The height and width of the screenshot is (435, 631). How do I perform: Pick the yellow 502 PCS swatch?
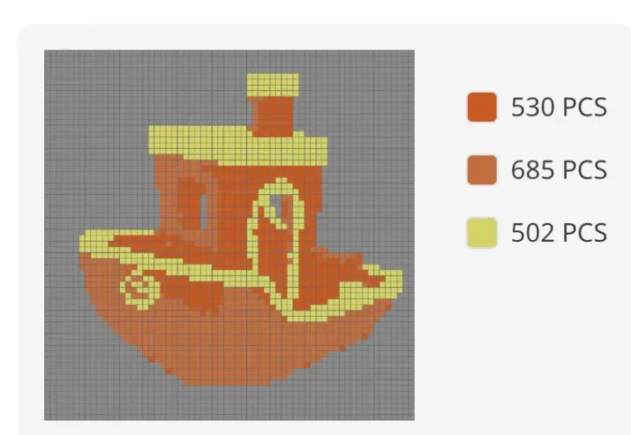(482, 233)
